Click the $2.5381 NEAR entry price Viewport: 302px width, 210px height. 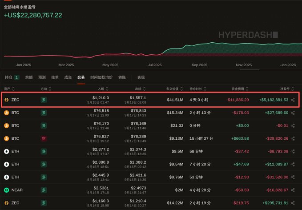pos(101,188)
